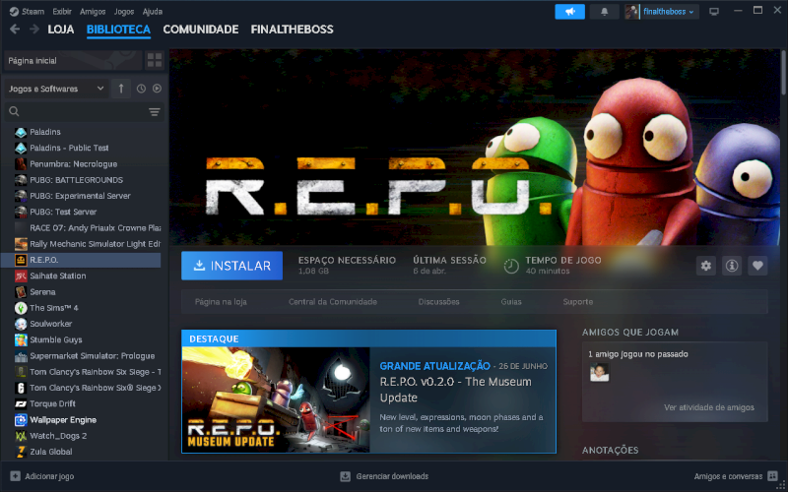Switch to Big Picture mode monitor icon
788x492 pixels.
(713, 12)
